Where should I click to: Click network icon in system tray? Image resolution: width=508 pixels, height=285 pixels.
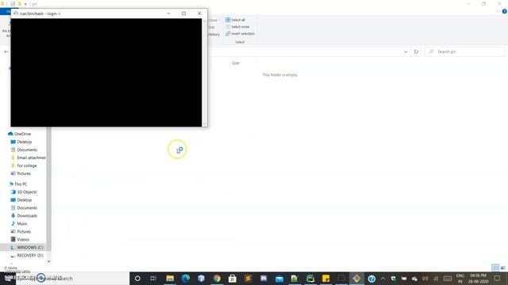click(x=436, y=279)
